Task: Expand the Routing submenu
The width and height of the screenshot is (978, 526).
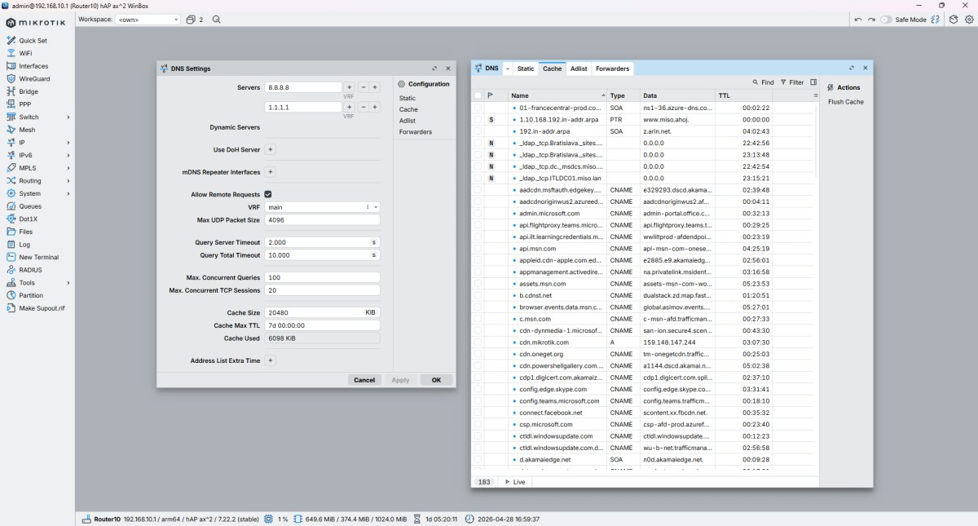Action: tap(68, 181)
